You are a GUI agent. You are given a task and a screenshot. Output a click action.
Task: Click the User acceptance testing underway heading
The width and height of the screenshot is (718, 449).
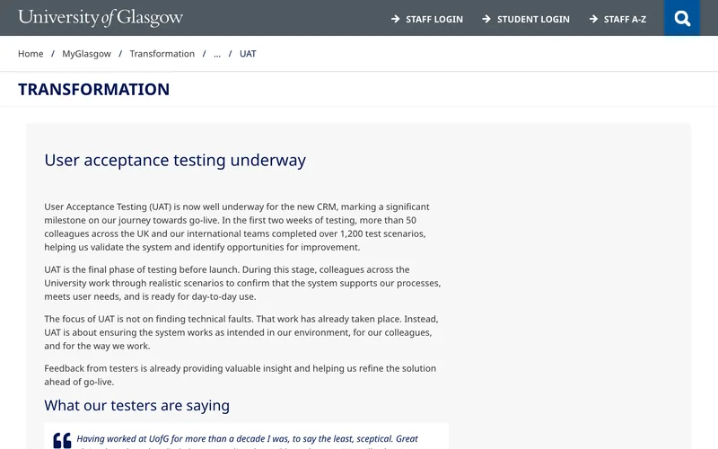point(175,161)
